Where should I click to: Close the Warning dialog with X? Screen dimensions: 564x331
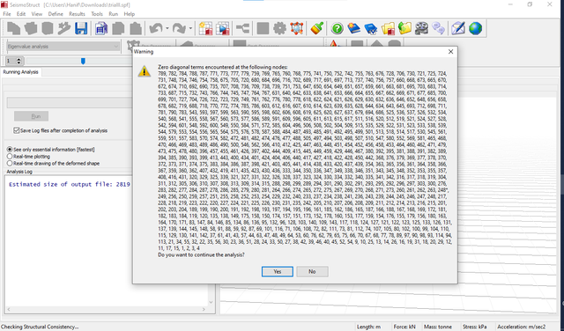click(x=450, y=52)
